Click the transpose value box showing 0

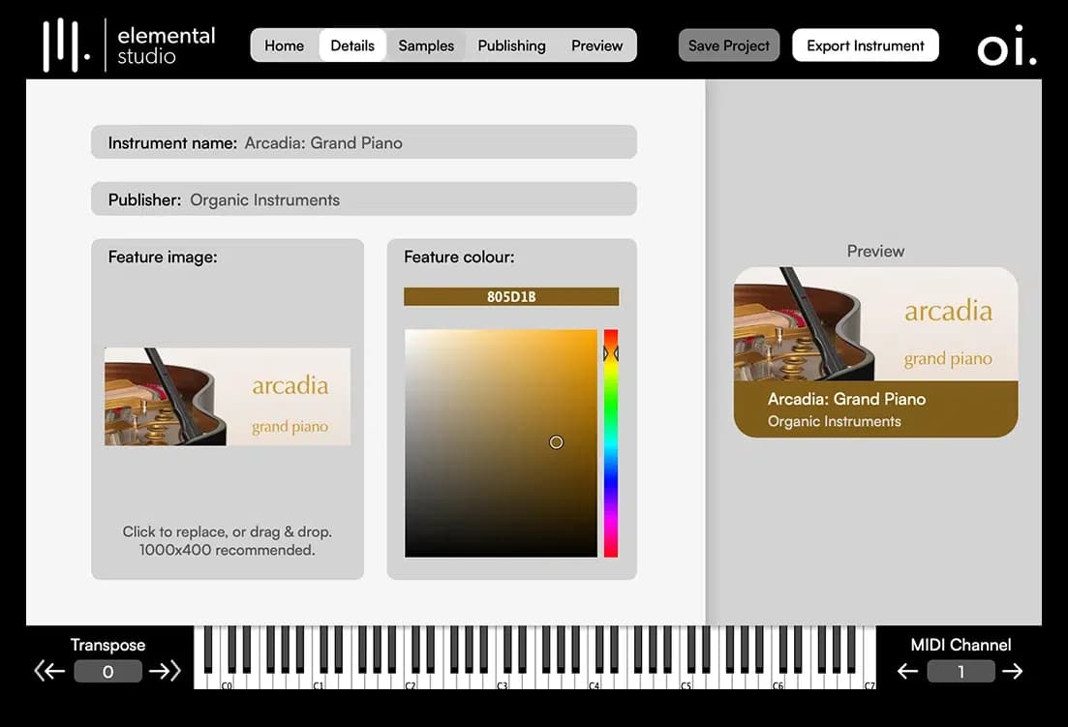click(107, 672)
